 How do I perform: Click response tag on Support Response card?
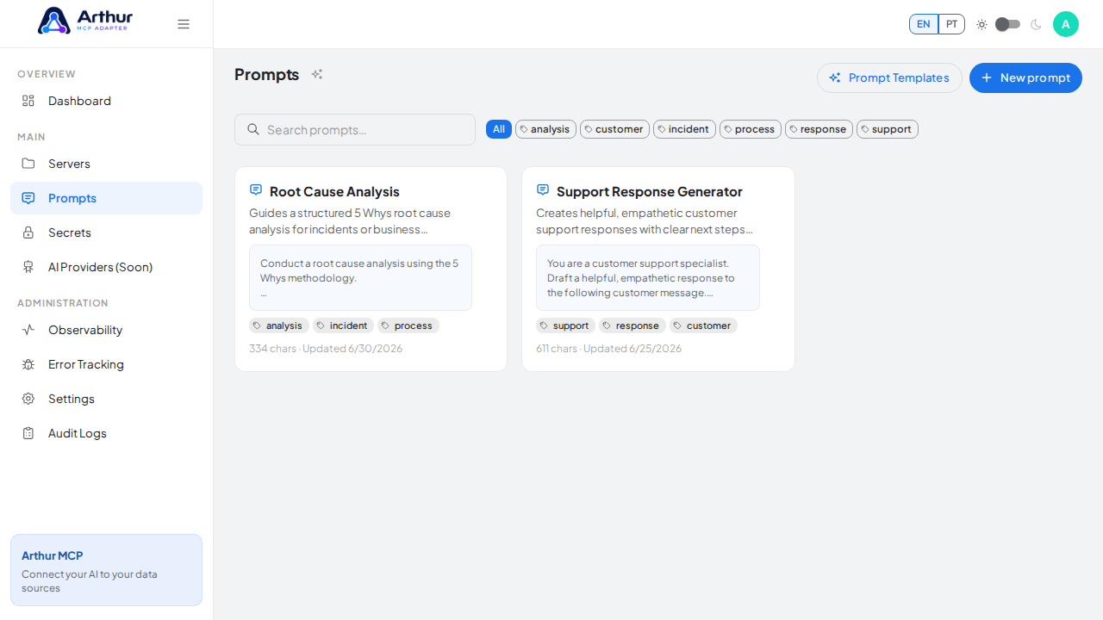coord(633,325)
